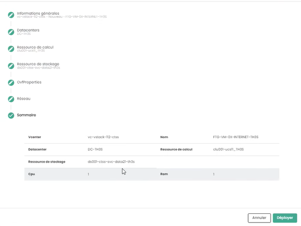Cancel with the Annuler button
301x226 pixels.
click(x=259, y=218)
